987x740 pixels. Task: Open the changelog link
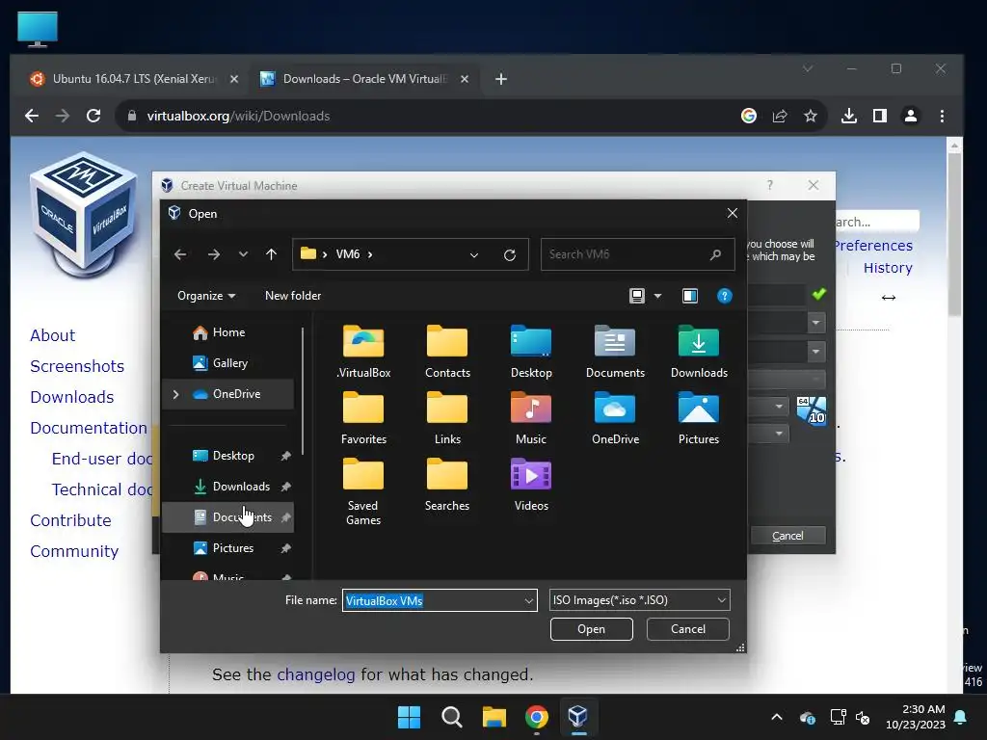pos(316,674)
